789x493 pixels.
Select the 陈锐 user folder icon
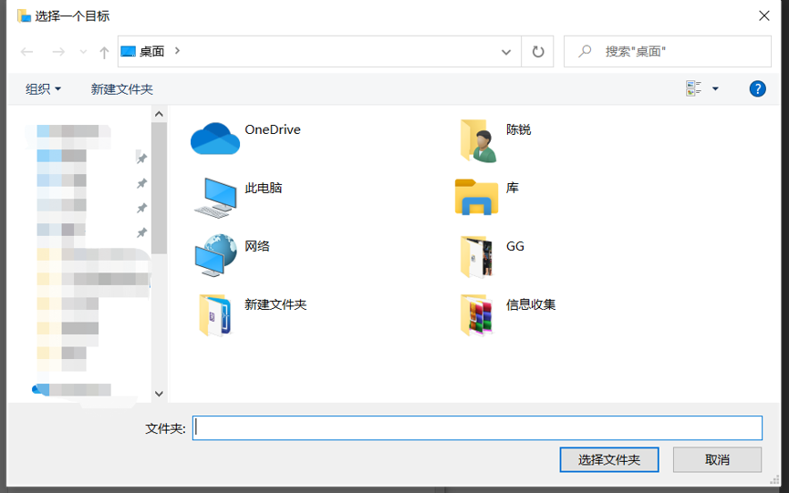(478, 140)
